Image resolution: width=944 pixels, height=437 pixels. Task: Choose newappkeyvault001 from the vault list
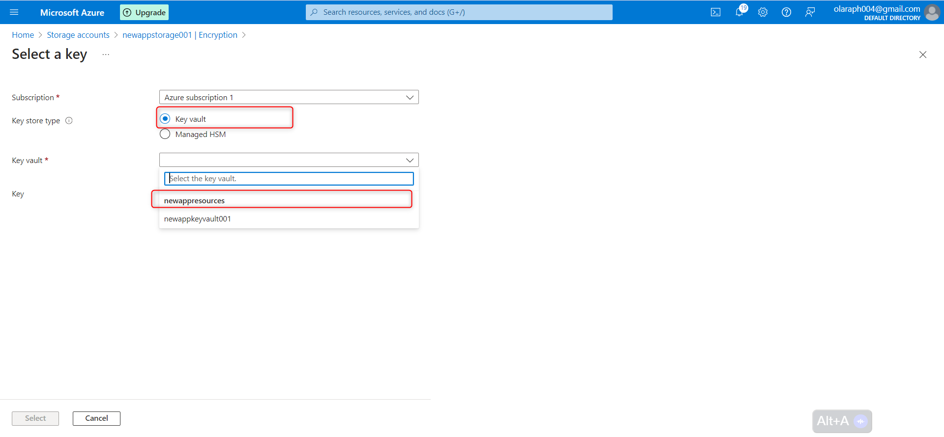289,219
